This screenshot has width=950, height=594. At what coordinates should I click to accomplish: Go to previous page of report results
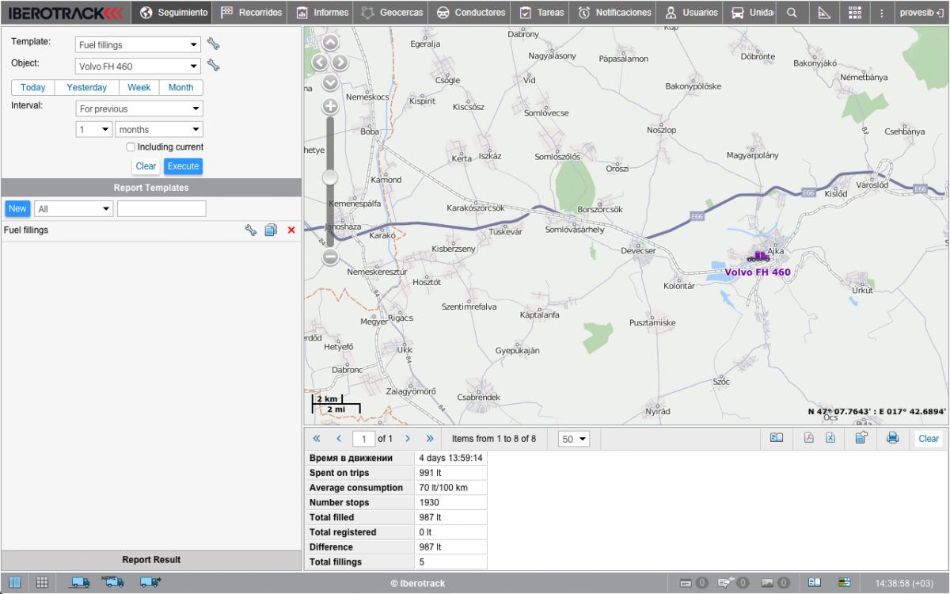[x=339, y=438]
